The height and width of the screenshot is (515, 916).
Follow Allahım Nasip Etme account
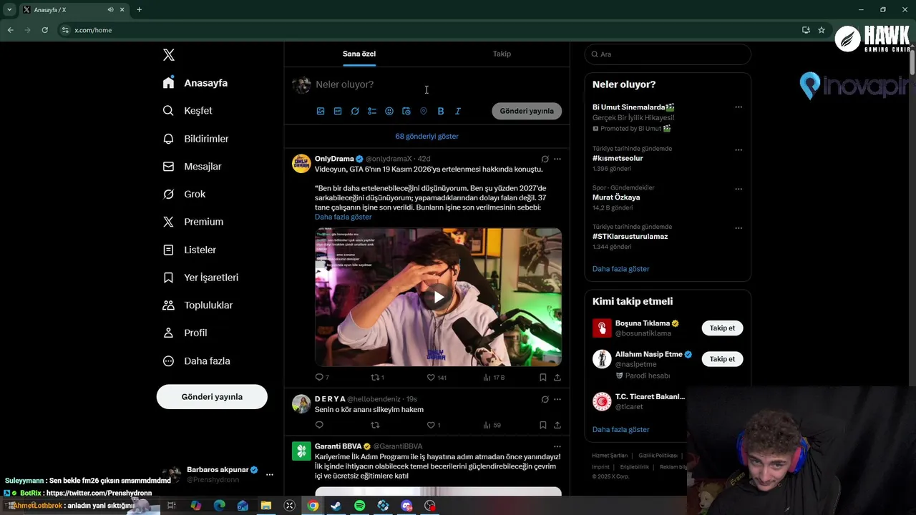[722, 359]
